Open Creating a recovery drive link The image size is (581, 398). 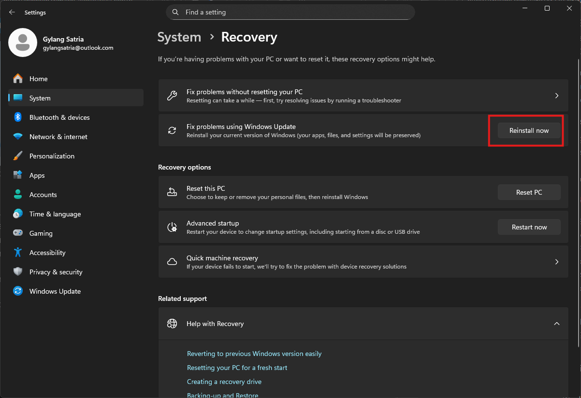224,382
